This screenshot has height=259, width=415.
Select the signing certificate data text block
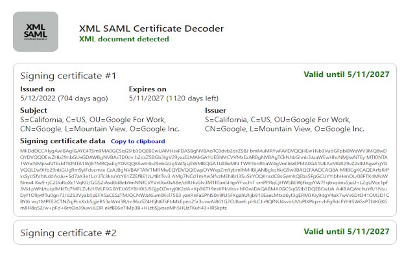205,179
